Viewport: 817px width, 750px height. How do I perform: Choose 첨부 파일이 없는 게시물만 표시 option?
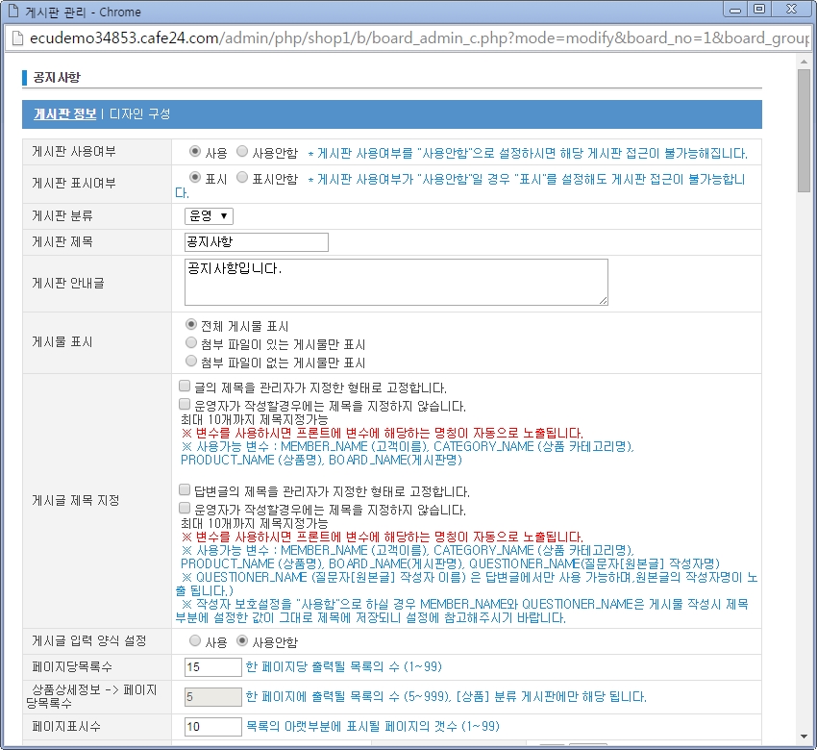[x=191, y=362]
